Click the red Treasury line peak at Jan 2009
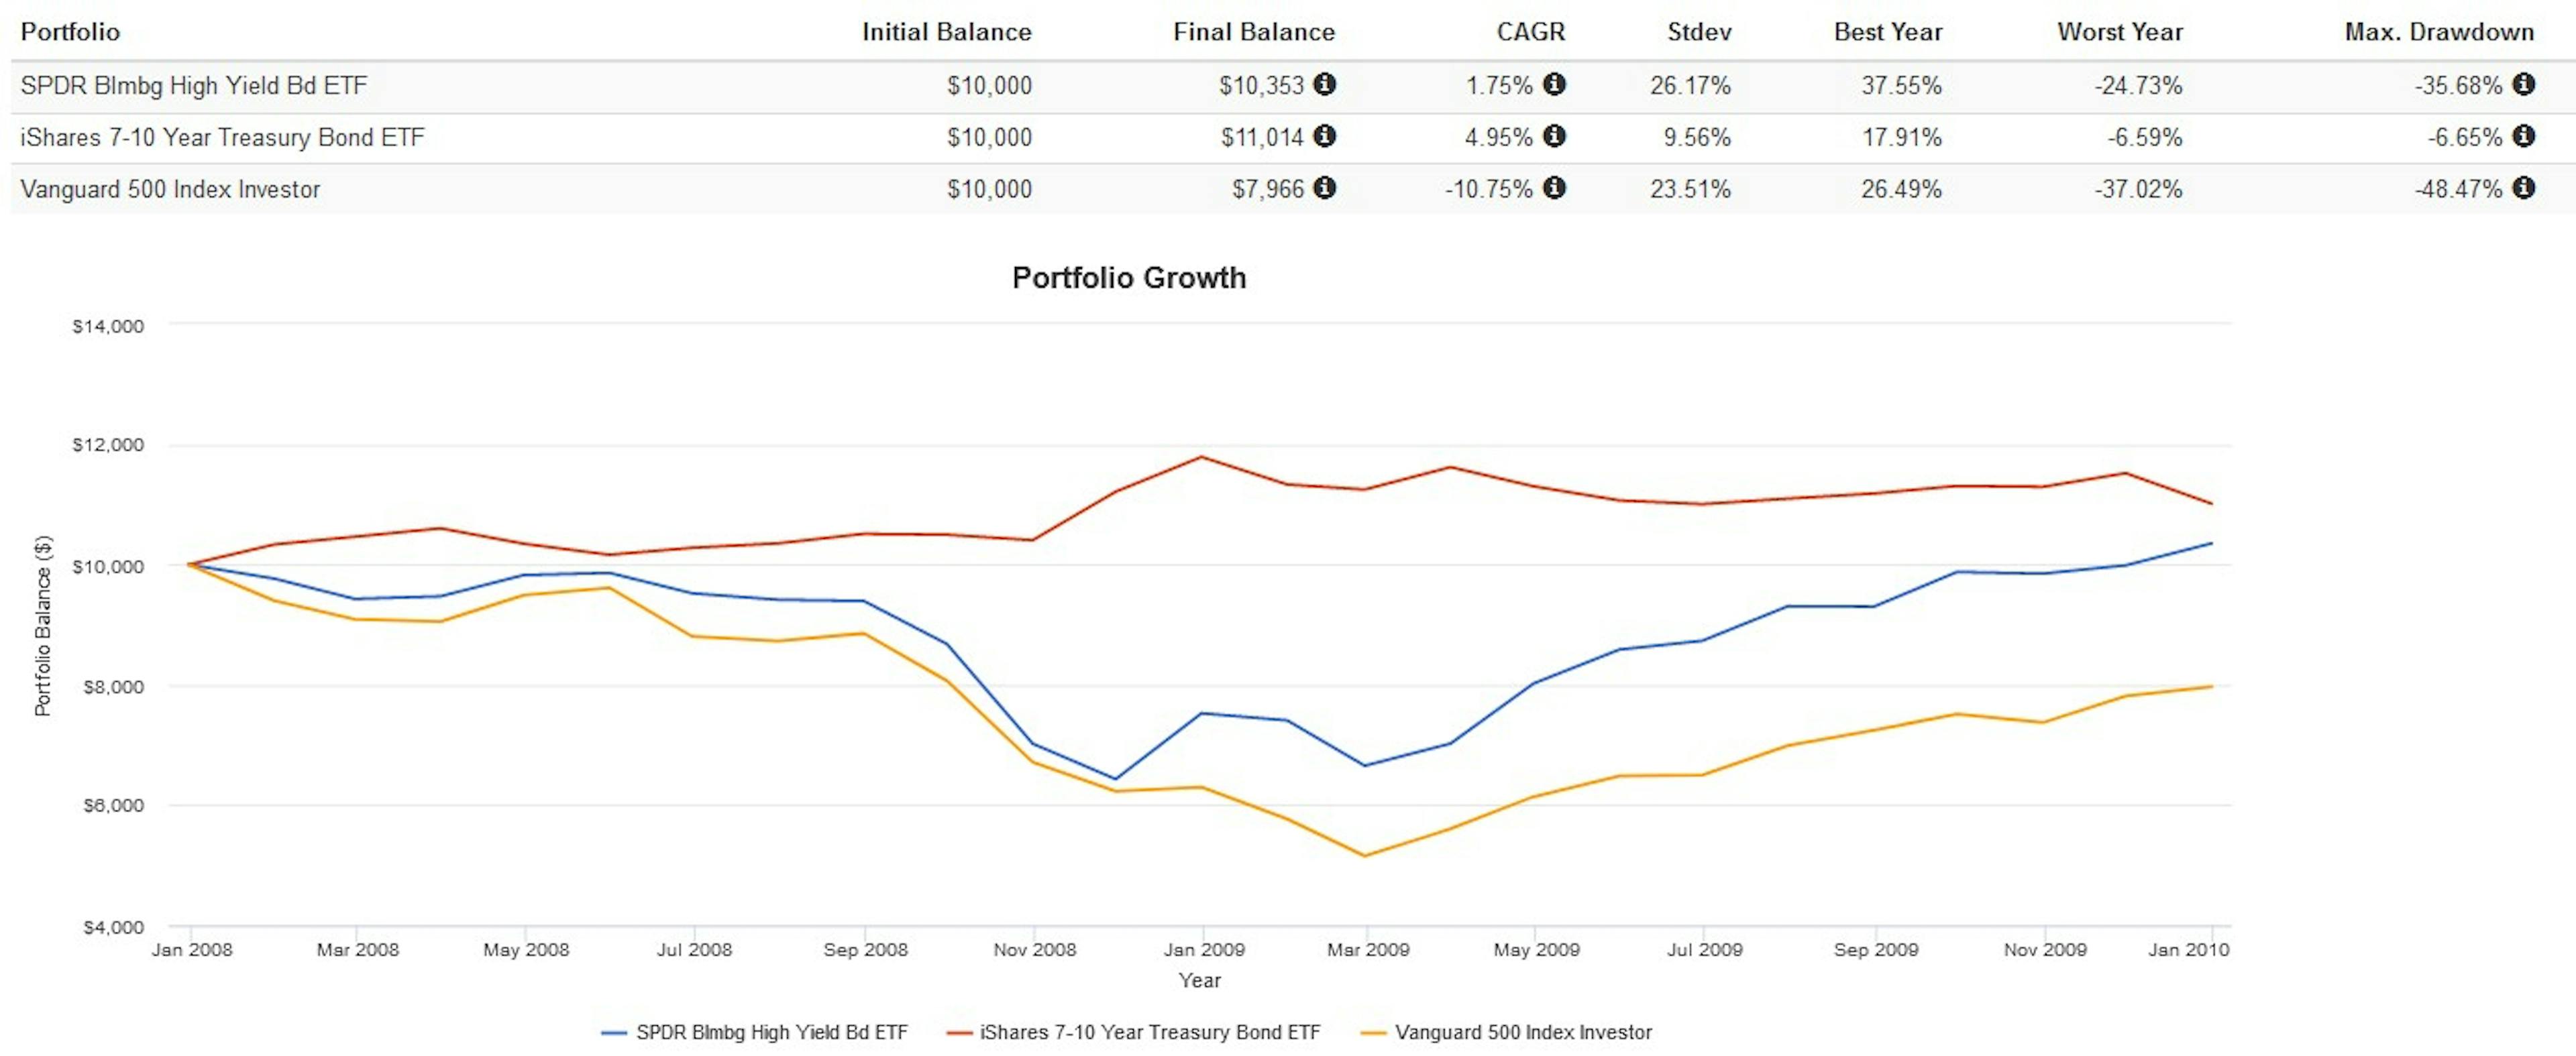The image size is (2576, 1056). pyautogui.click(x=1202, y=457)
